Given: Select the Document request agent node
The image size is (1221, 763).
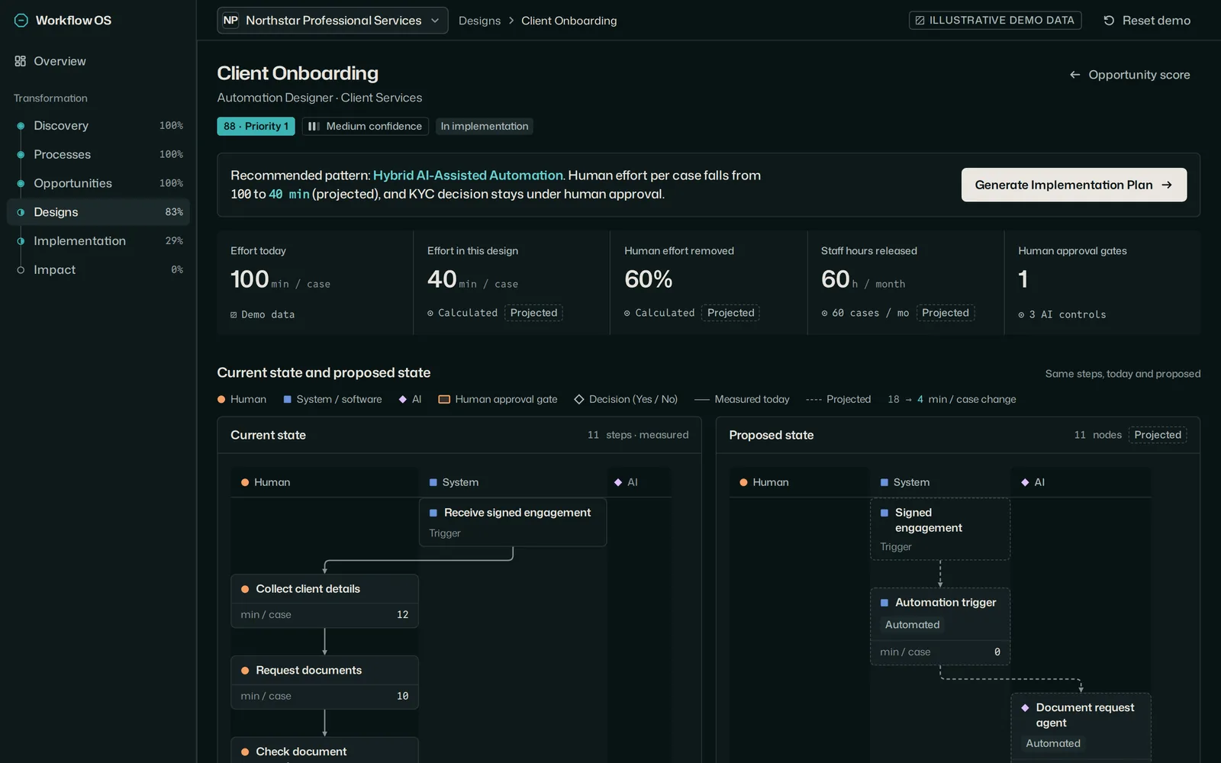Looking at the screenshot, I should pyautogui.click(x=1081, y=727).
